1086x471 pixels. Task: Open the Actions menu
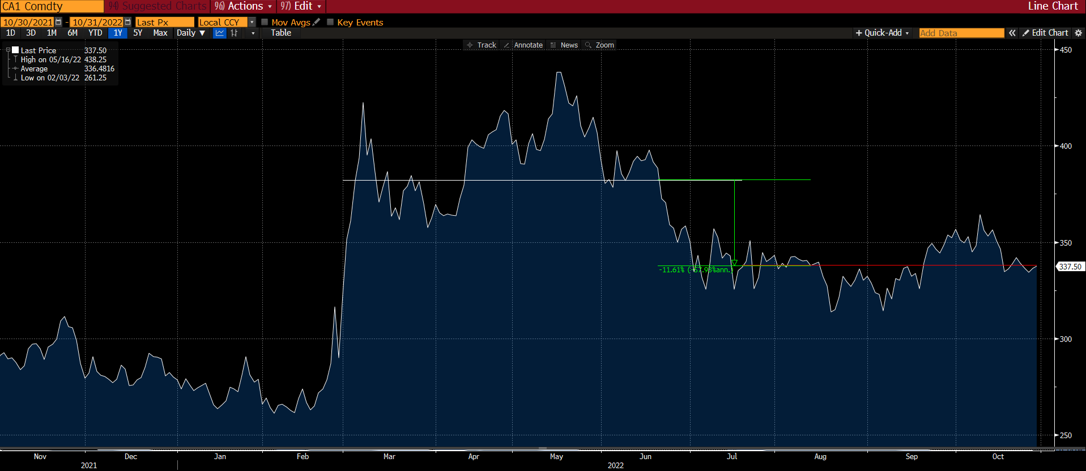coord(243,6)
